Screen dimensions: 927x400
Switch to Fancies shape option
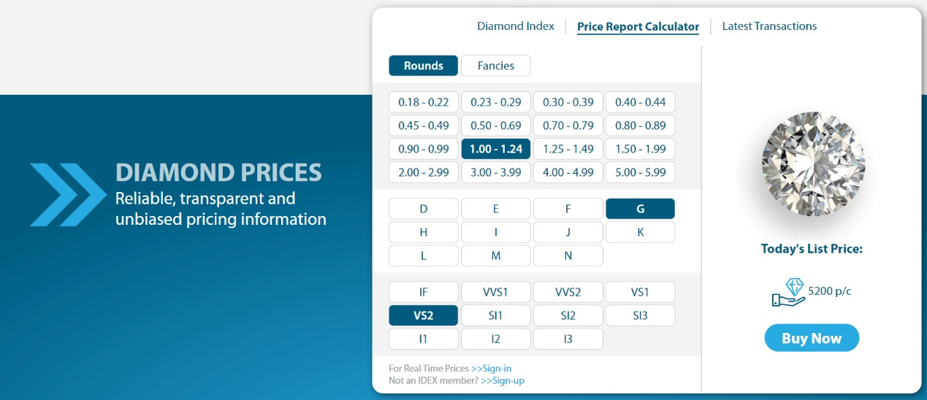point(495,66)
